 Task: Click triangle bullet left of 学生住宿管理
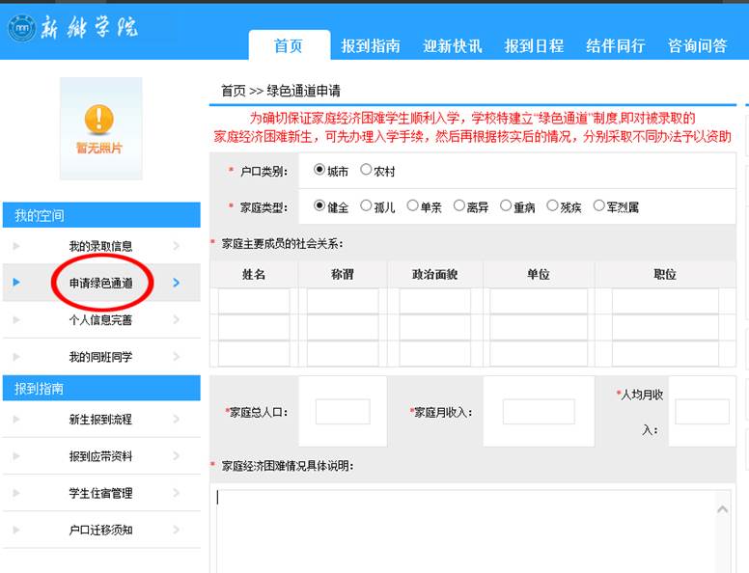coord(16,492)
